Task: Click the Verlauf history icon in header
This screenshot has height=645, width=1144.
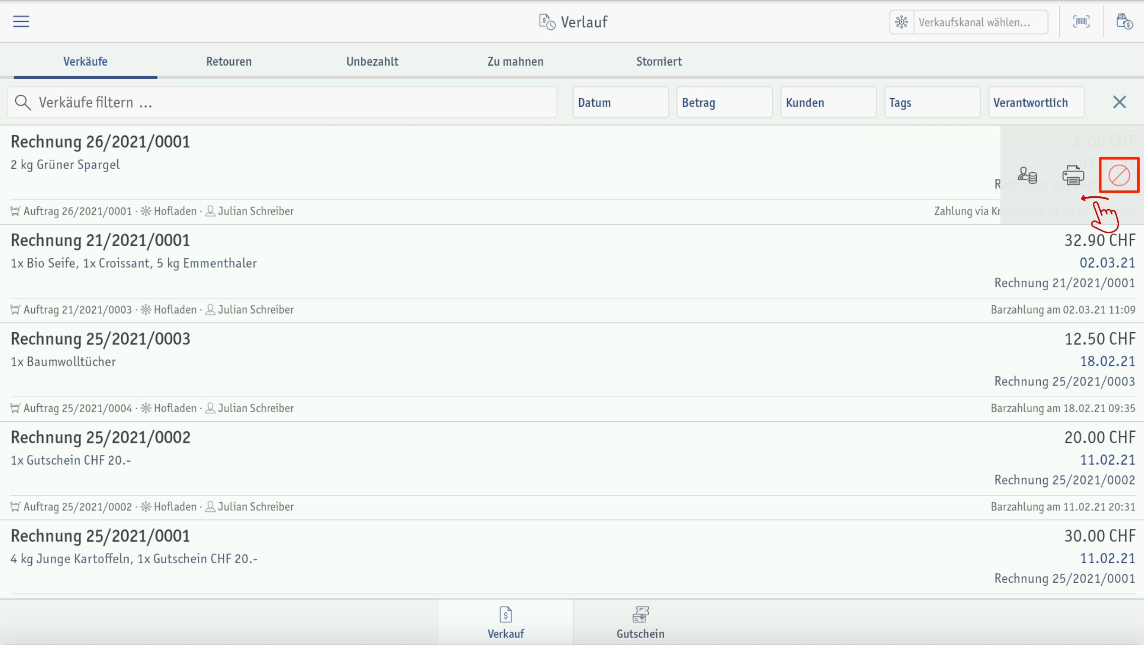Action: [547, 22]
